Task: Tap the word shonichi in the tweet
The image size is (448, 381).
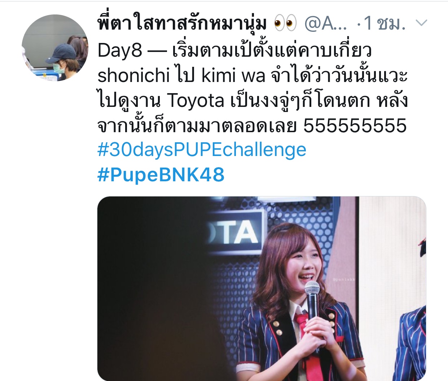Action: (133, 75)
